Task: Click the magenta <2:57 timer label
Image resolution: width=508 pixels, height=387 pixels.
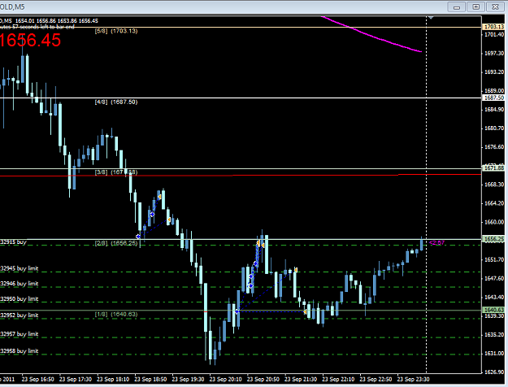Action: (x=436, y=243)
